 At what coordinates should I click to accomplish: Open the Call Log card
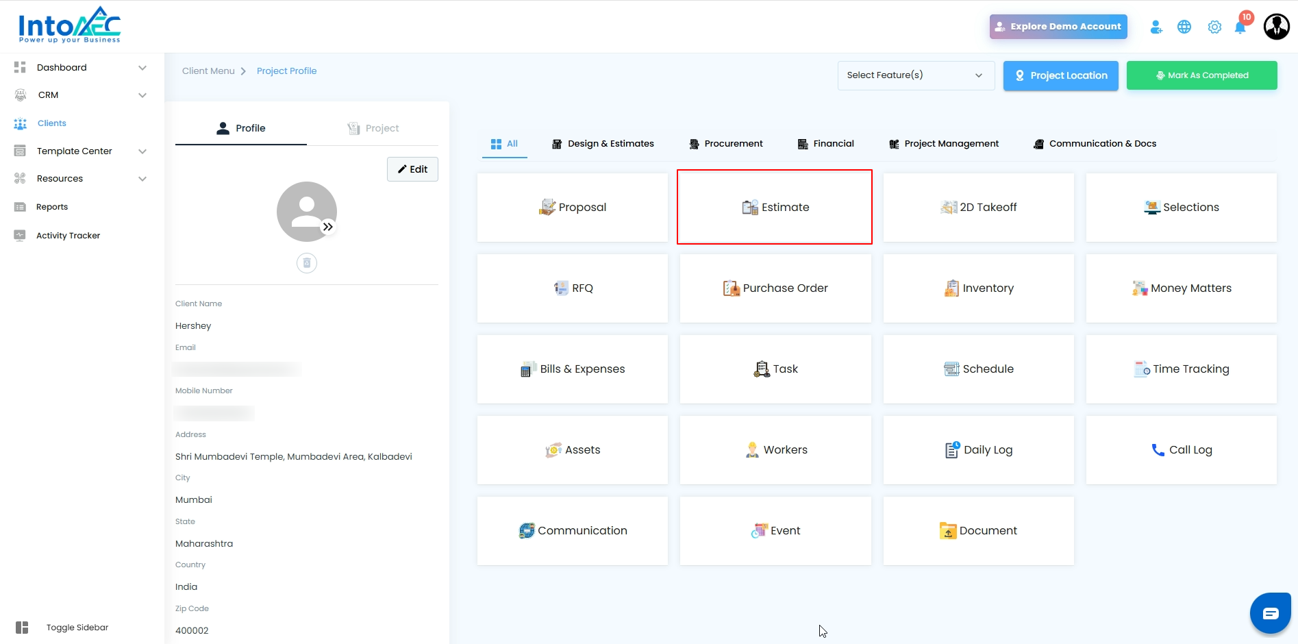[1182, 449]
